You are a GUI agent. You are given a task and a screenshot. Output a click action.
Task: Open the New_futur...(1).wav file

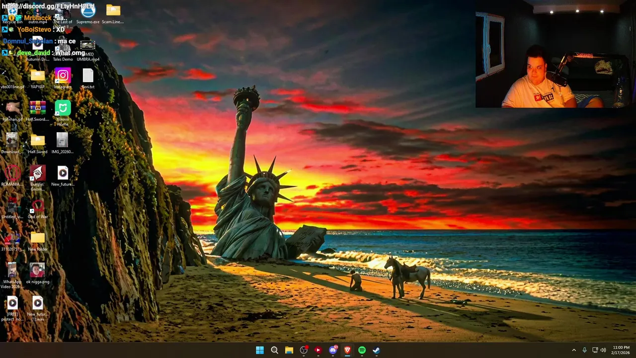point(38,308)
